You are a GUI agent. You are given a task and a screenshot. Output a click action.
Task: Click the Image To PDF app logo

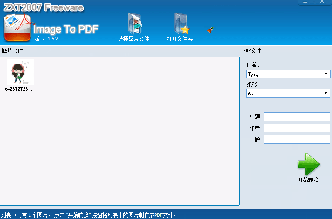click(x=18, y=27)
